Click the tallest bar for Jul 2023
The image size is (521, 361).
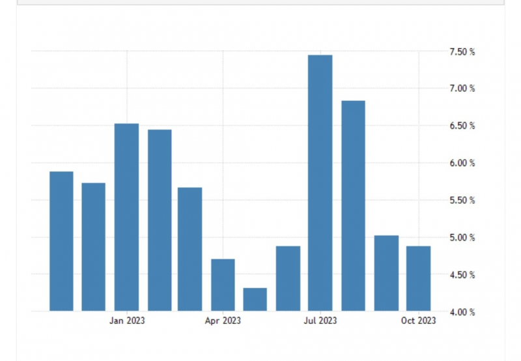320,182
